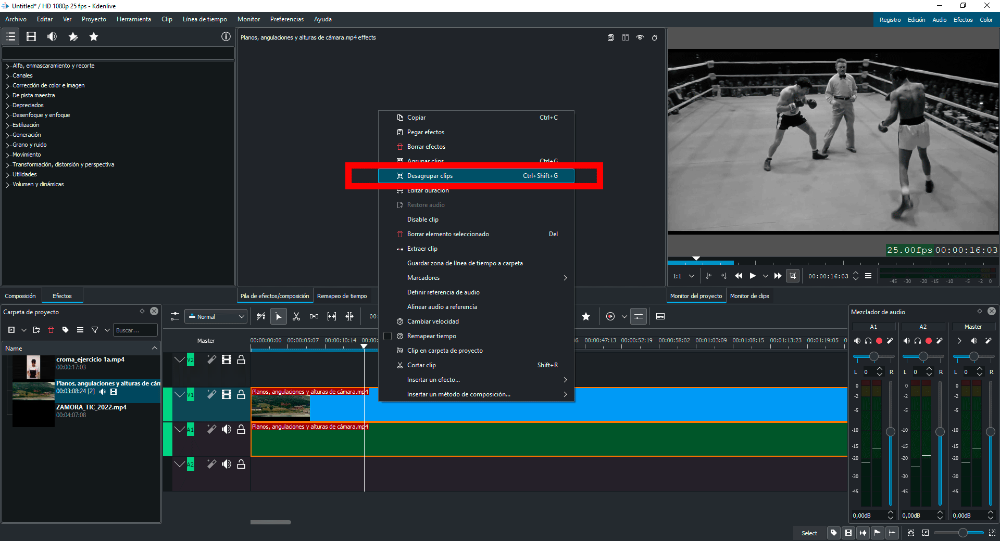
Task: Click 'Cambiar velocidad' in context menu
Action: (x=476, y=321)
